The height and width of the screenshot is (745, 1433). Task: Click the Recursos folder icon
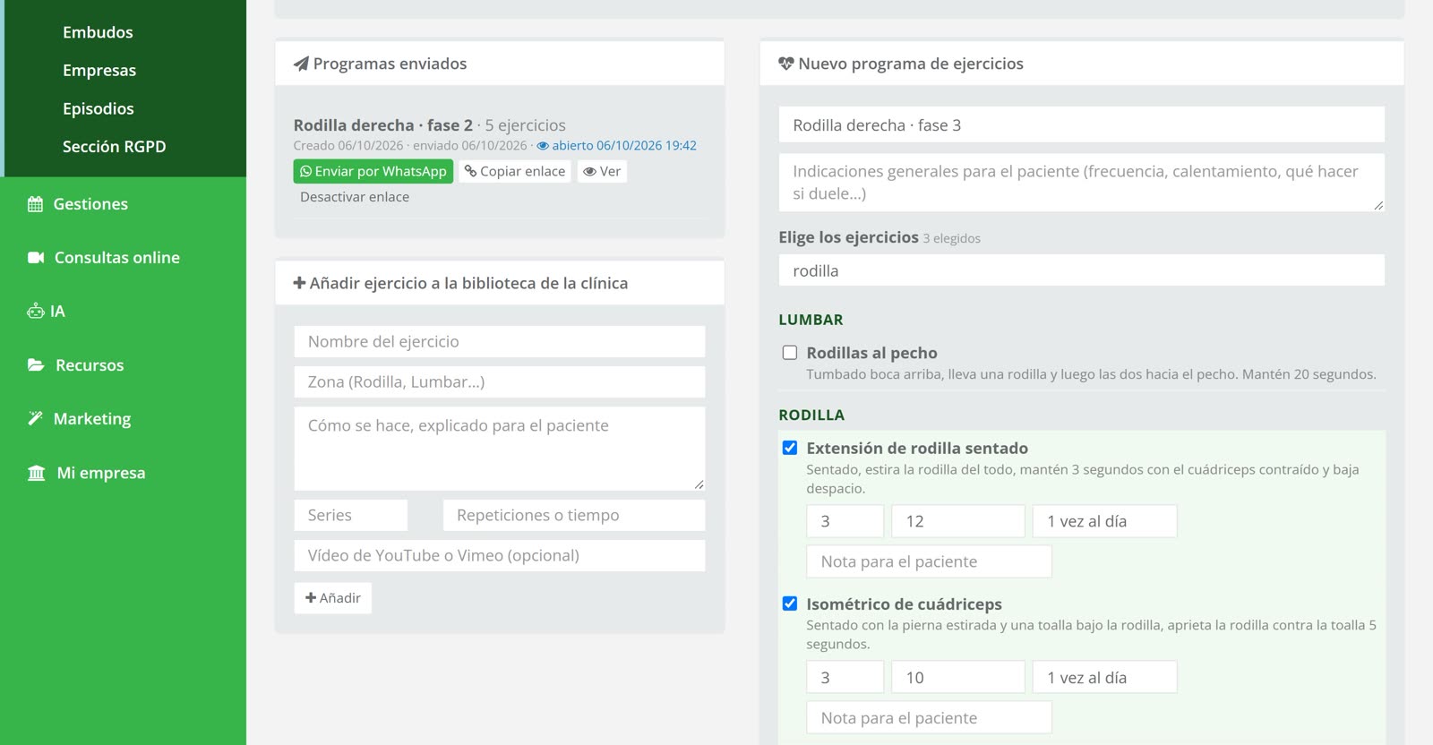36,365
